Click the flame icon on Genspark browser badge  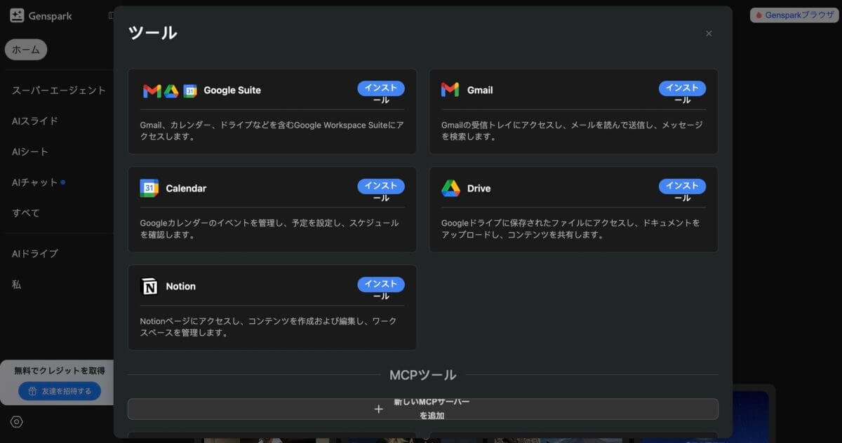pyautogui.click(x=759, y=15)
